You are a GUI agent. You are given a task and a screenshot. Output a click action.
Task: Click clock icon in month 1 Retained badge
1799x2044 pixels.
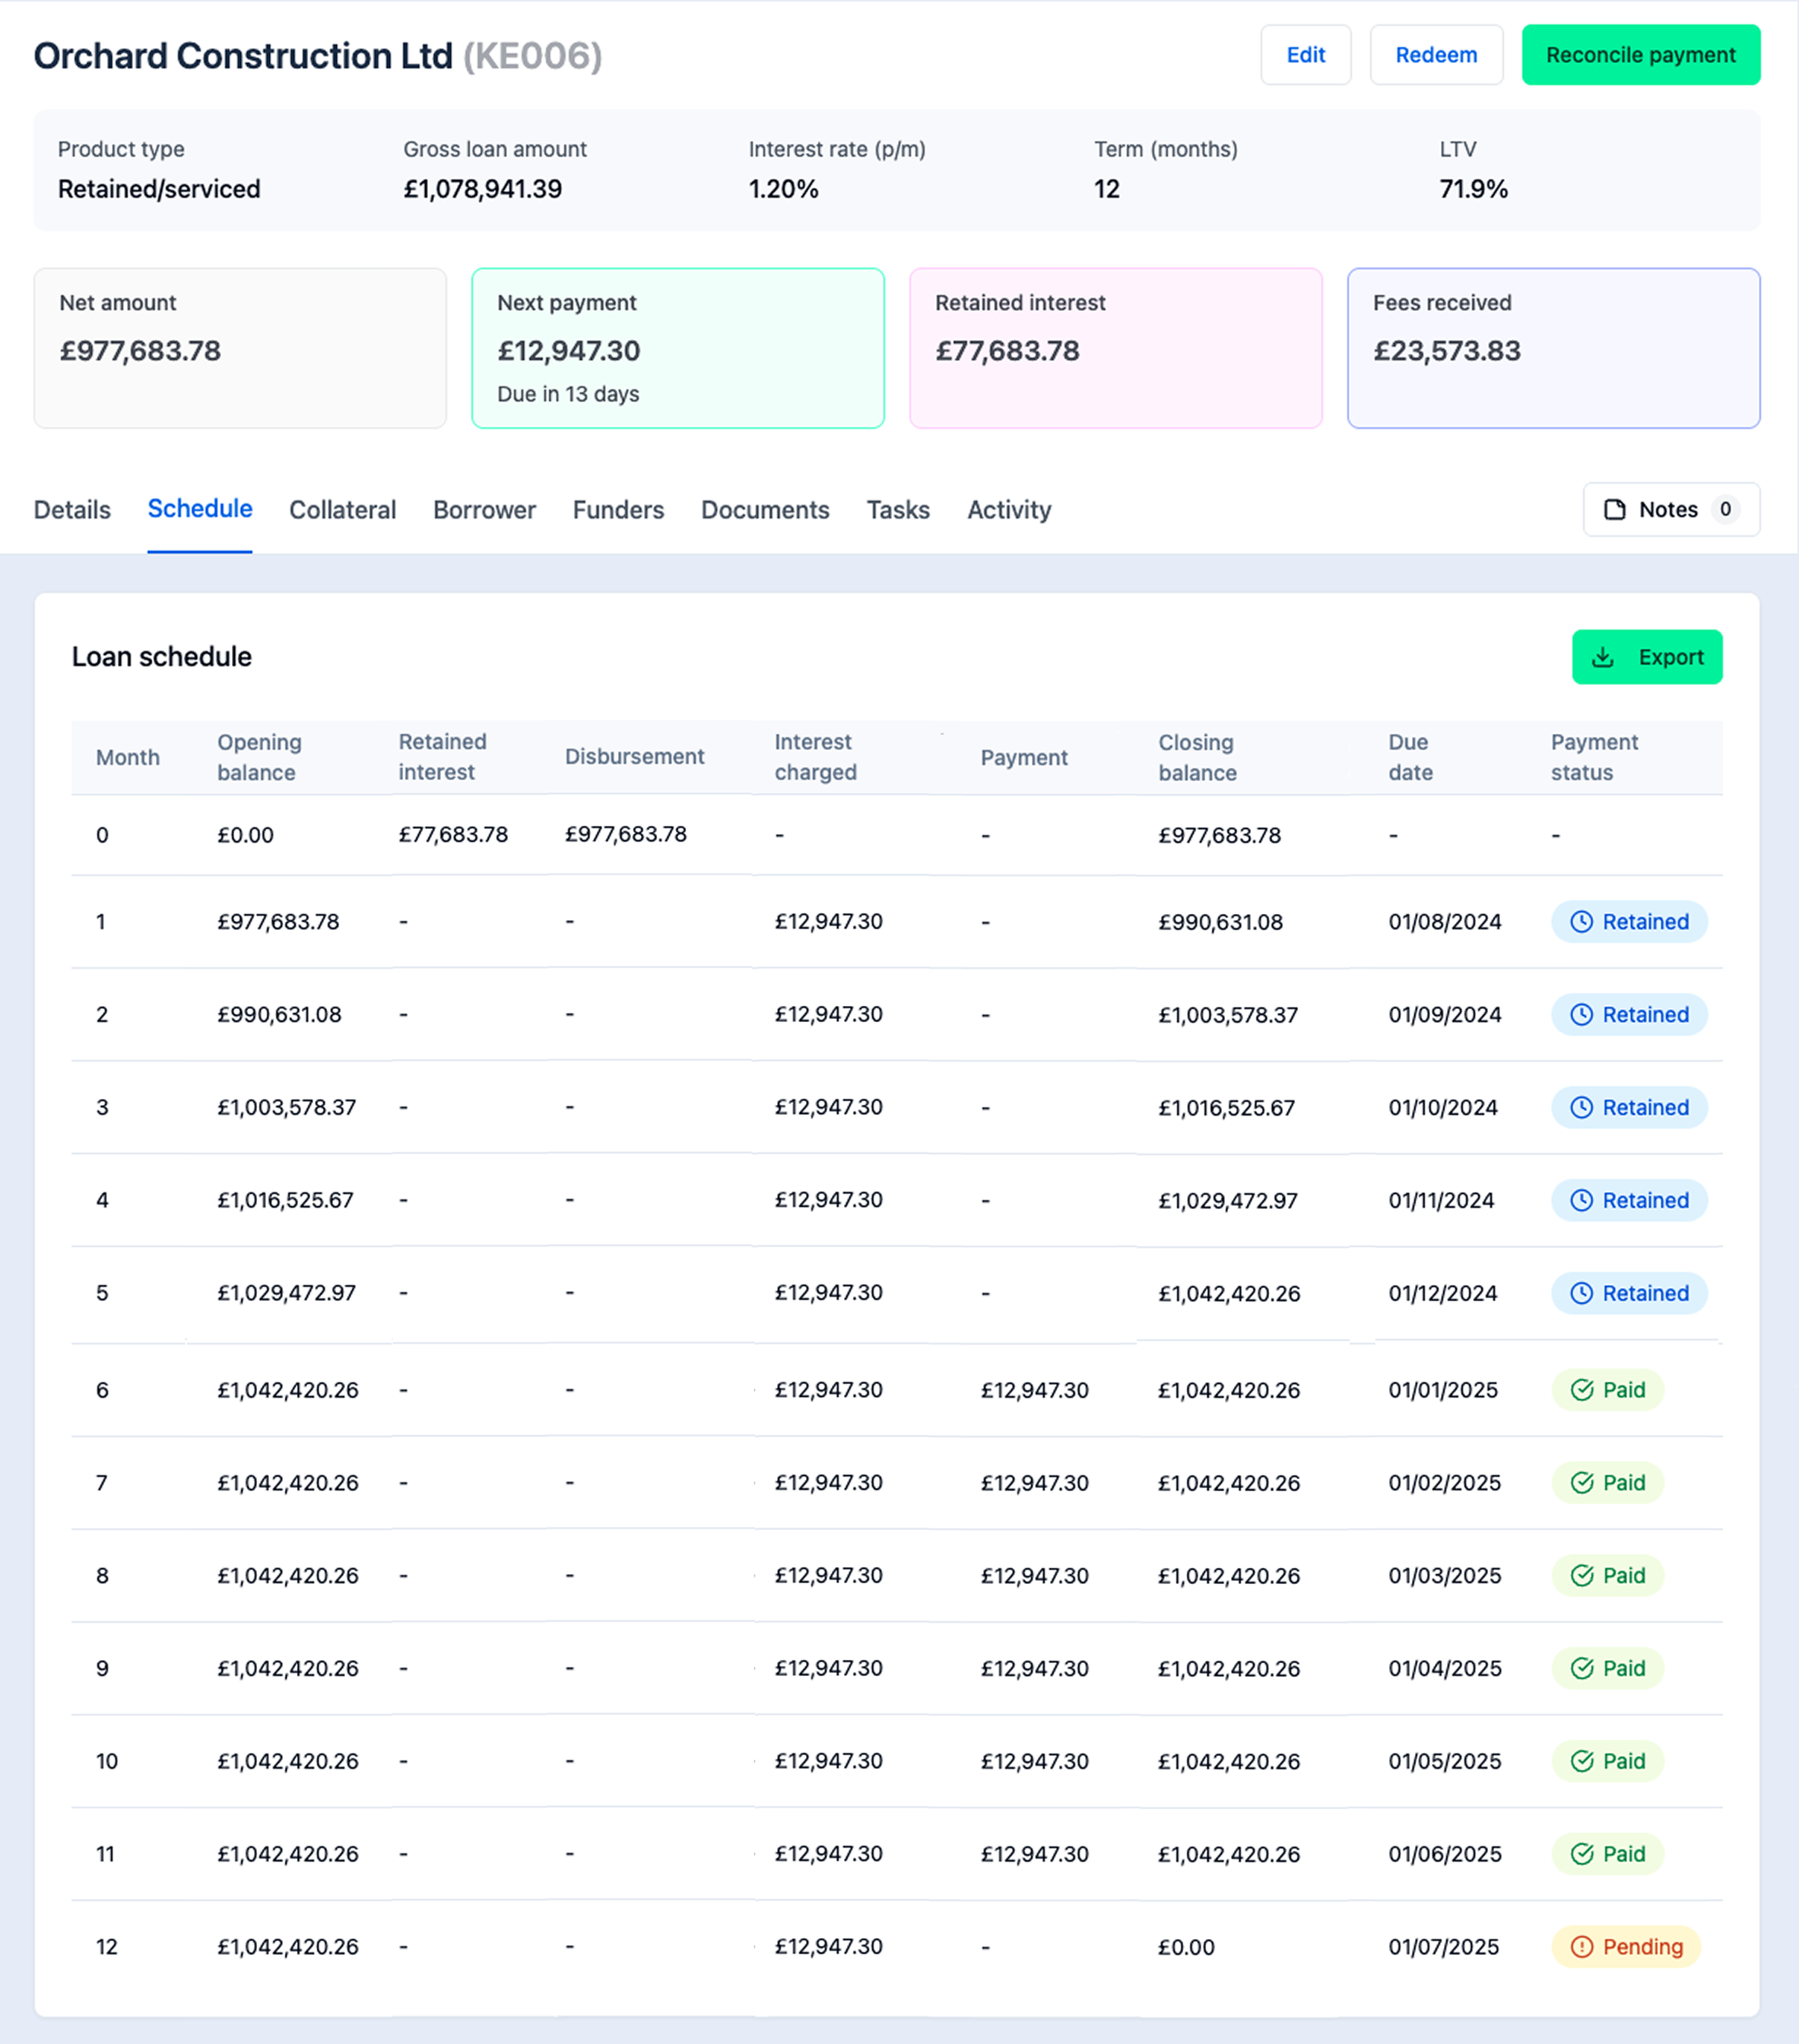pos(1581,922)
